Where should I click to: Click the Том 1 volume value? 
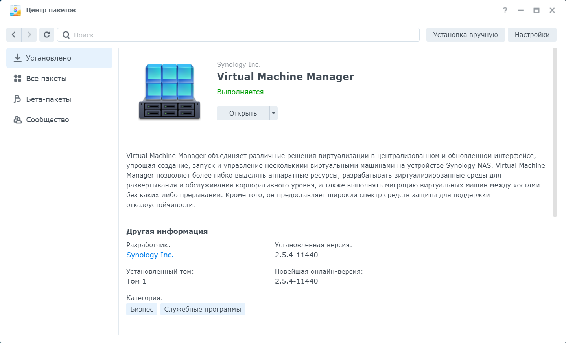136,281
